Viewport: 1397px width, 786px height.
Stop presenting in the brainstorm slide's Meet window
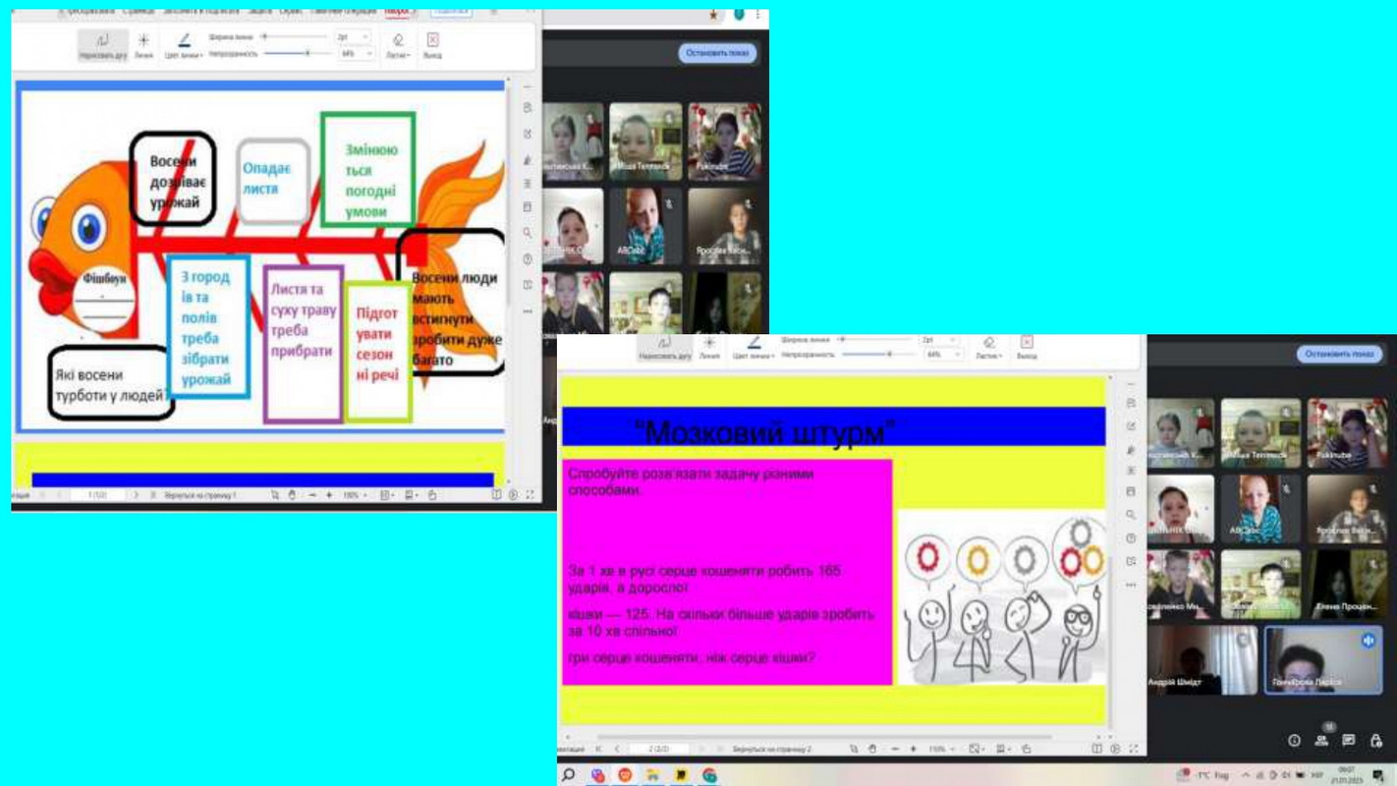[1338, 354]
